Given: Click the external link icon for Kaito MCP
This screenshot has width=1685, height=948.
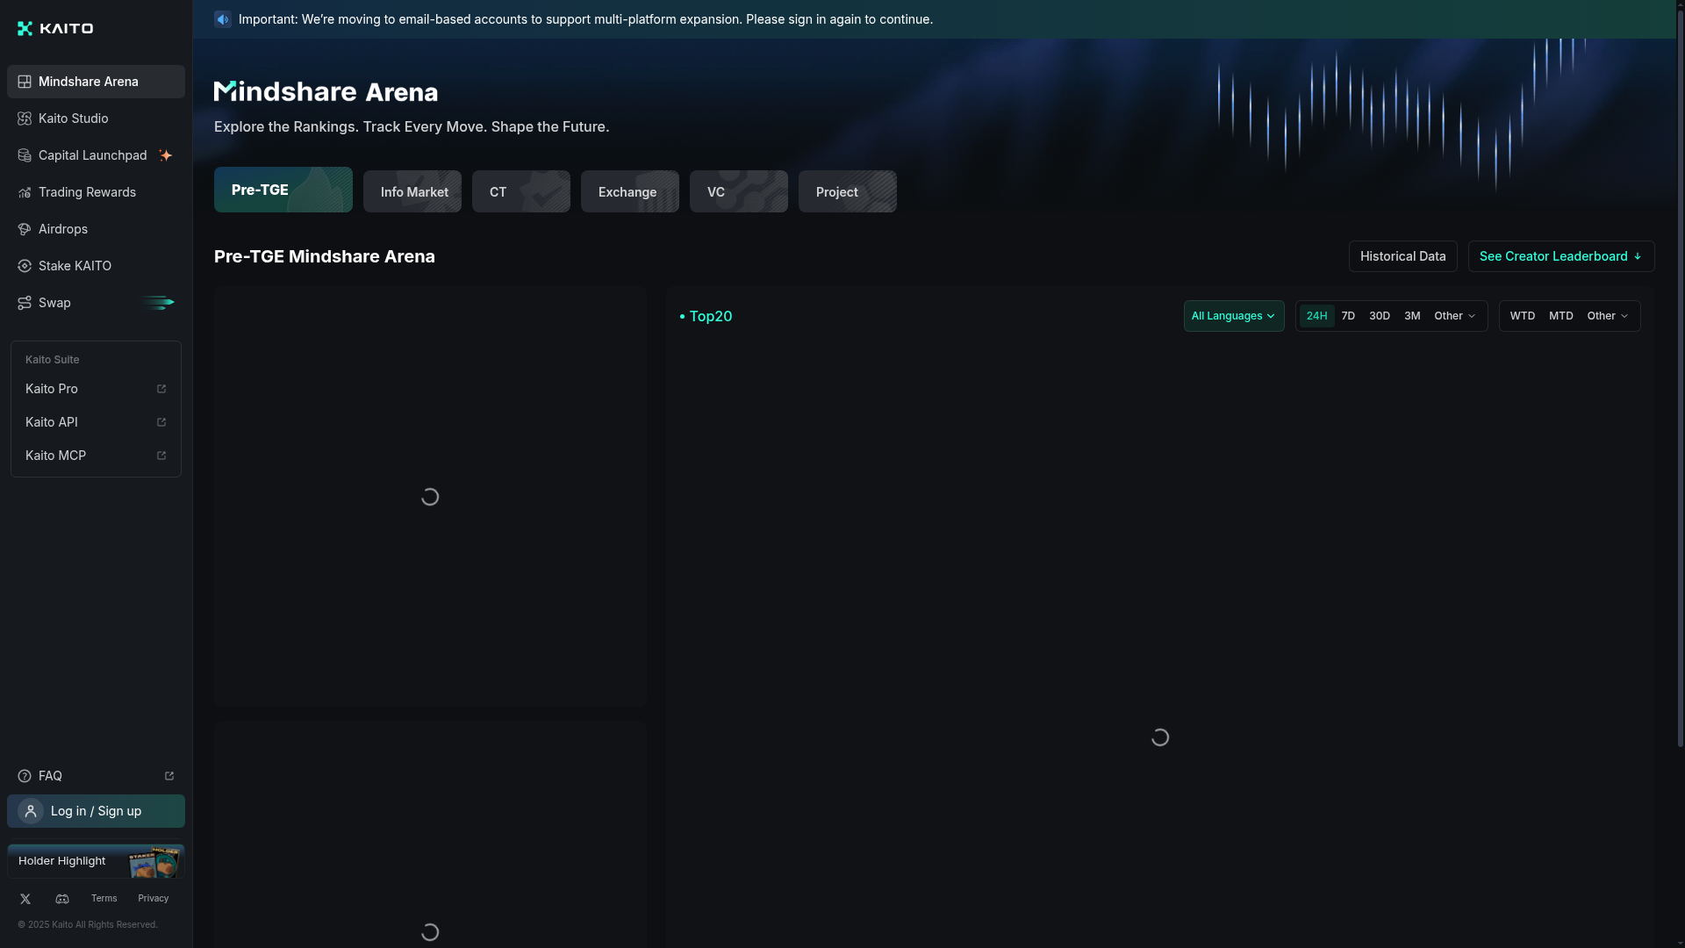Looking at the screenshot, I should coord(161,456).
